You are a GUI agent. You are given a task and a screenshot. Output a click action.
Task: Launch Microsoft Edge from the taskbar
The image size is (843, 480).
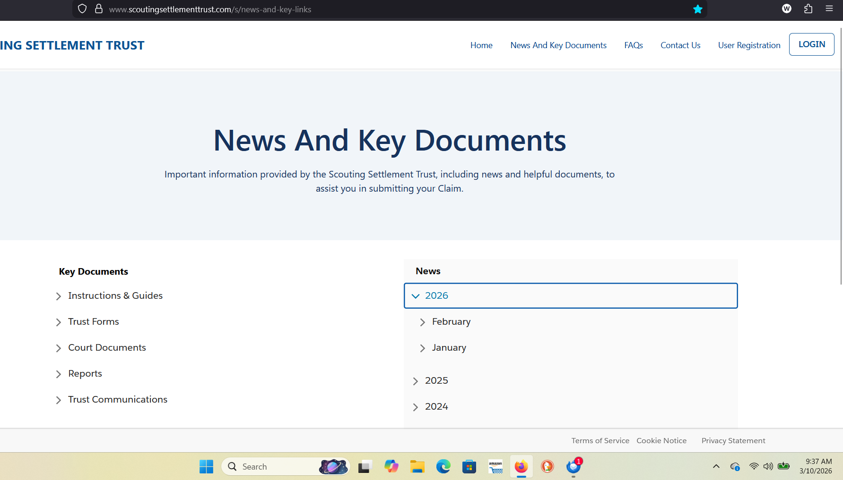(x=443, y=466)
